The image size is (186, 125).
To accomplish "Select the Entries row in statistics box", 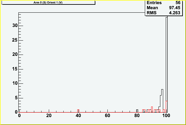I will (164, 3).
